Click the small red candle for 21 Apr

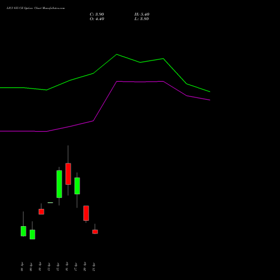[95, 231]
